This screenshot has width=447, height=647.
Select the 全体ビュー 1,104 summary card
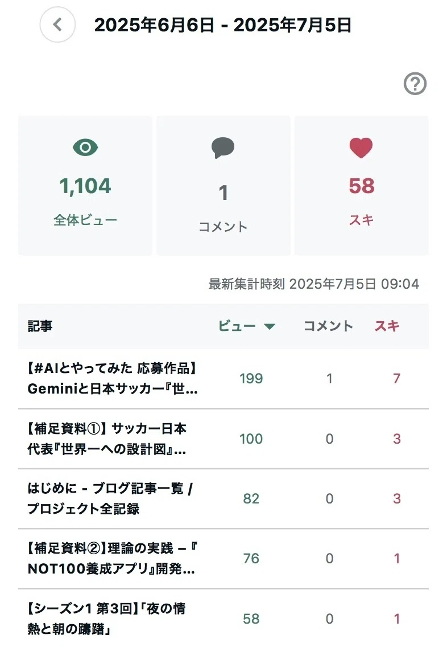point(85,186)
